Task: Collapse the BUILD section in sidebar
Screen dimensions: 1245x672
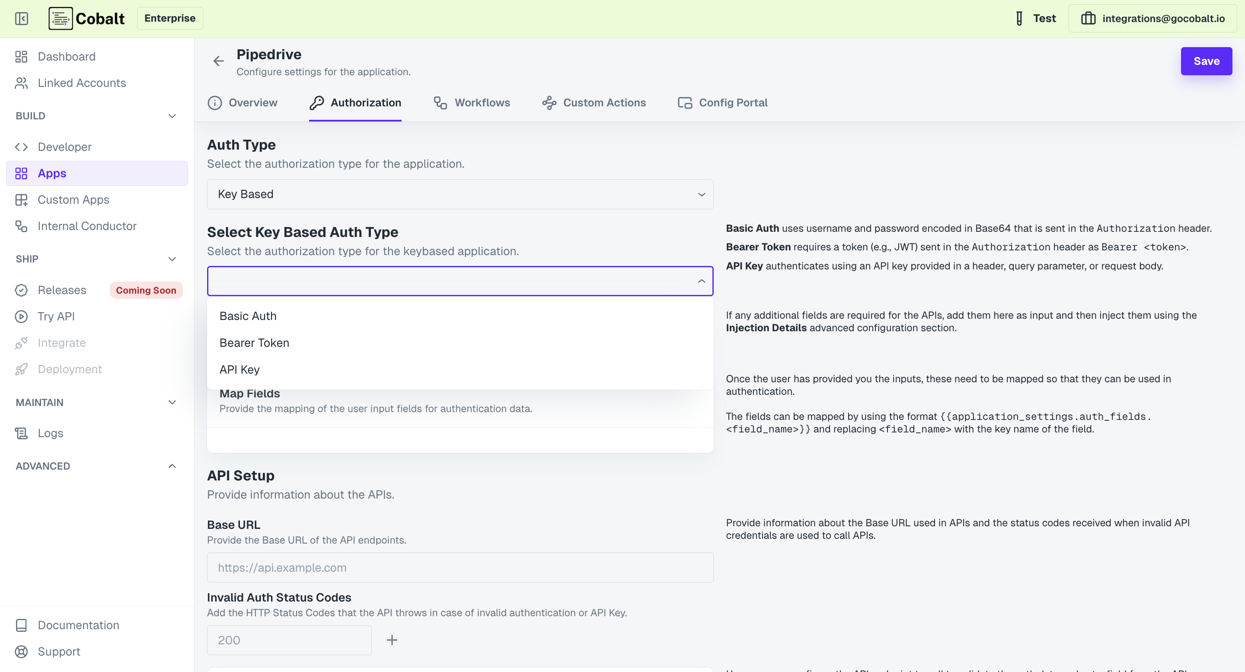Action: coord(172,115)
